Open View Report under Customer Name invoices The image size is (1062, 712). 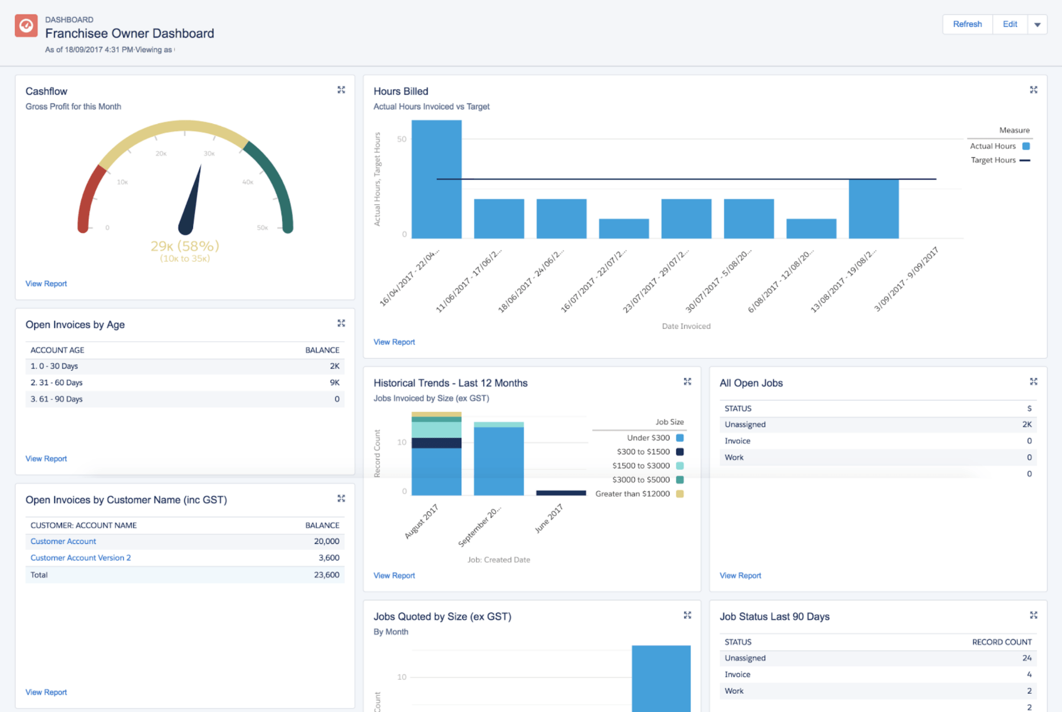point(46,692)
